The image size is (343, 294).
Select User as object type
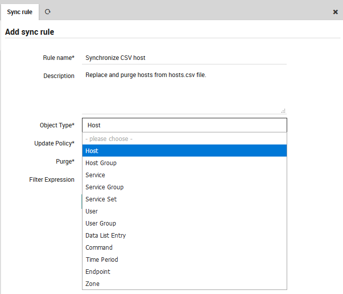point(184,211)
